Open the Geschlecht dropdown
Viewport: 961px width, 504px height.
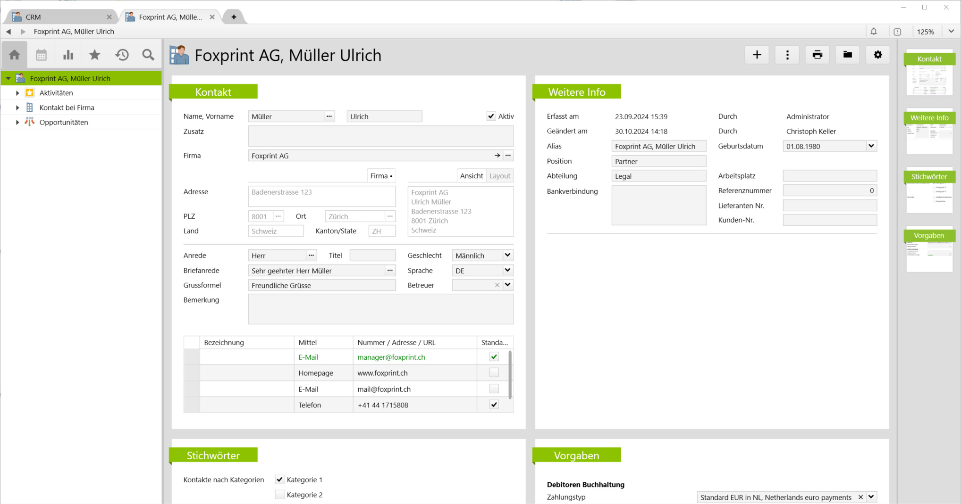507,255
